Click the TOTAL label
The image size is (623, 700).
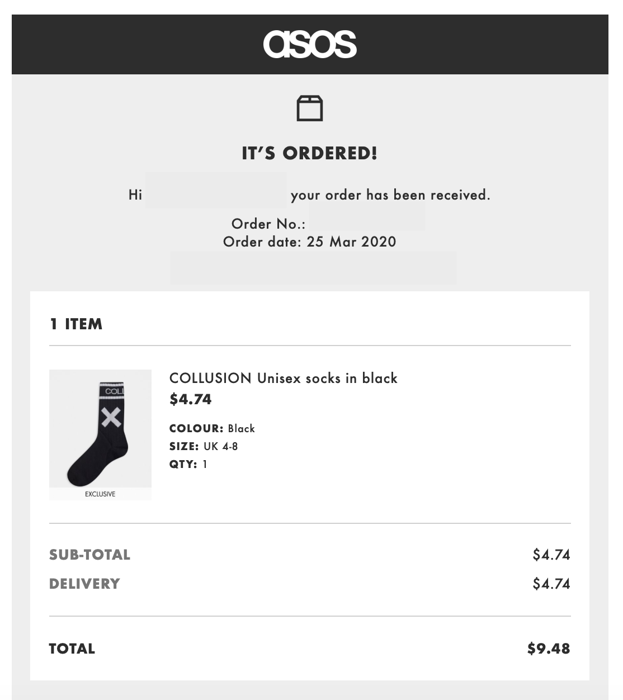72,649
